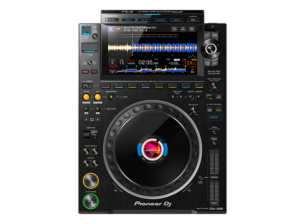Select the BEAT JUMP mode on the touchscreen

click(x=192, y=29)
